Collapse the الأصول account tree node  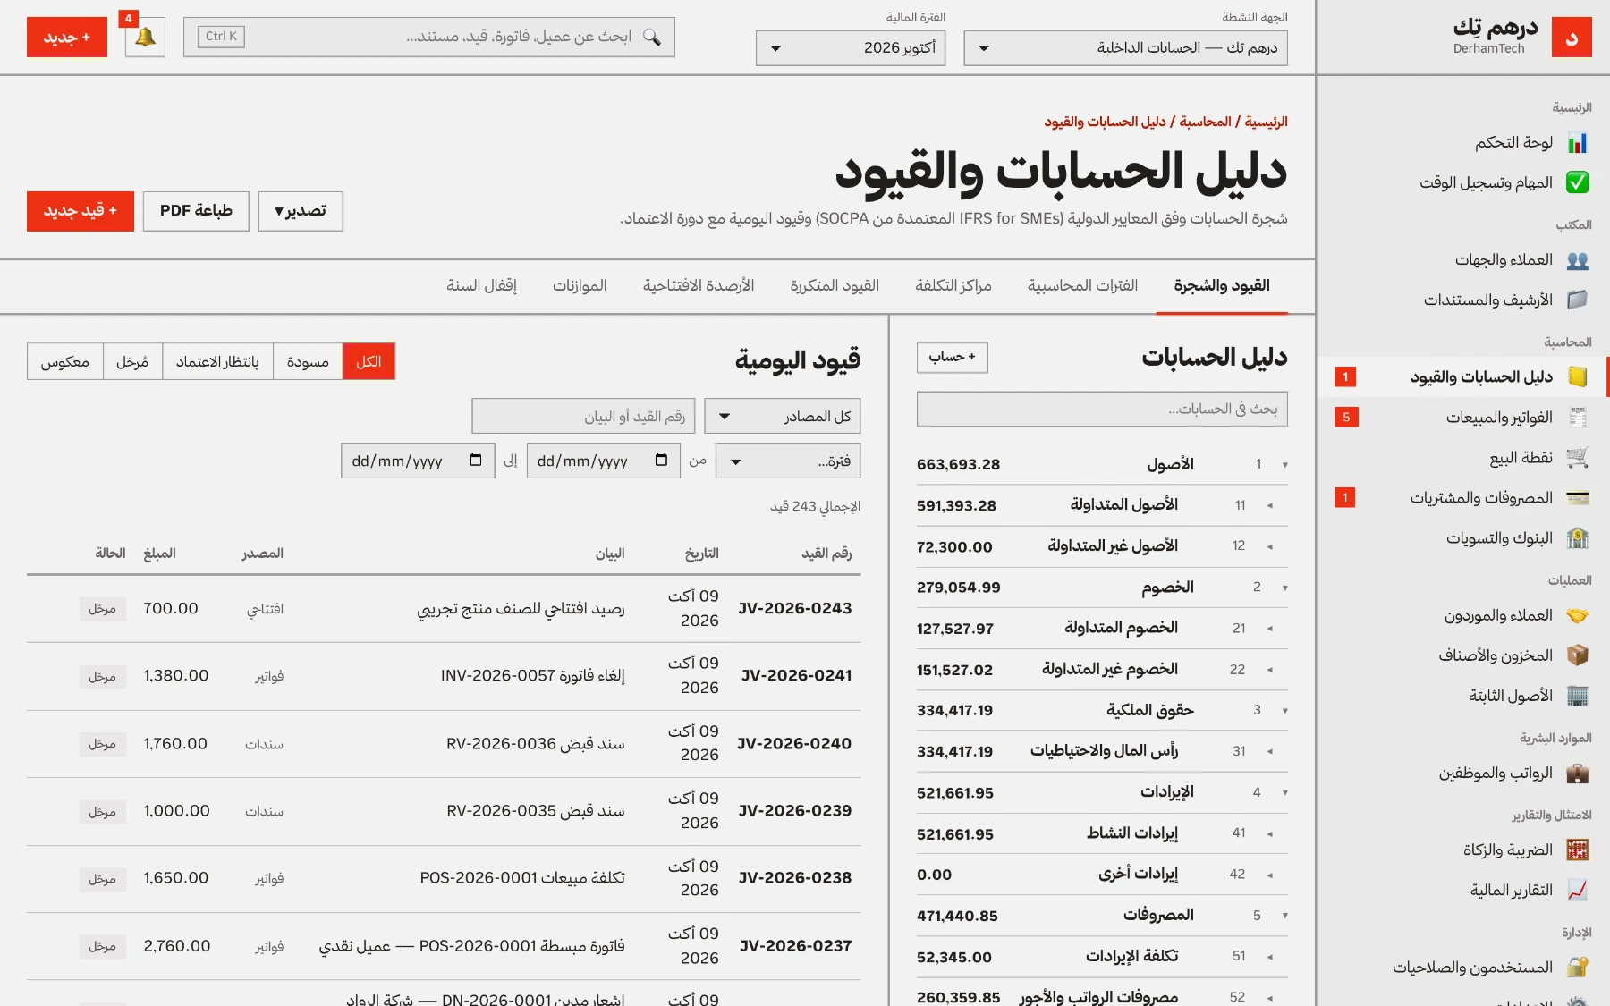(1285, 464)
